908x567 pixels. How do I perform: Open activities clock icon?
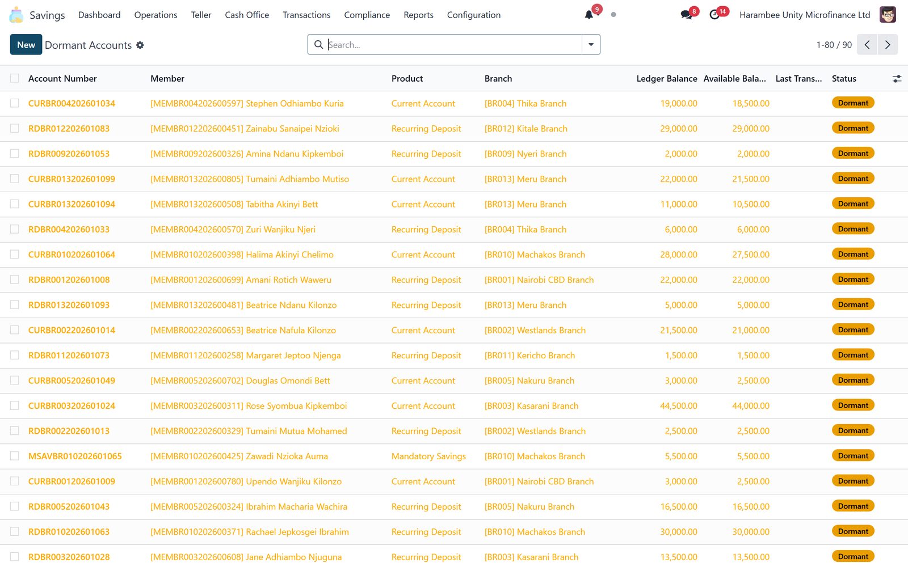pos(714,15)
